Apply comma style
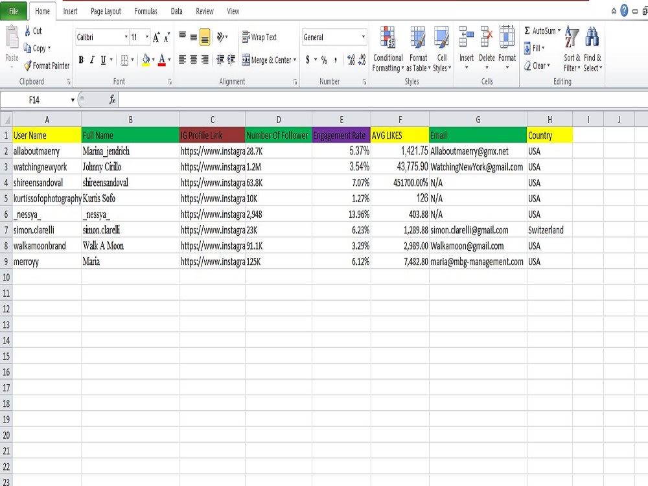Viewport: 648px width, 486px height. tap(336, 60)
